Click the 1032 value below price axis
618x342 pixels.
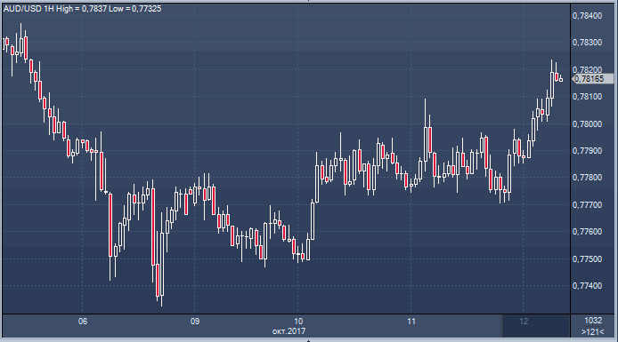pyautogui.click(x=593, y=321)
